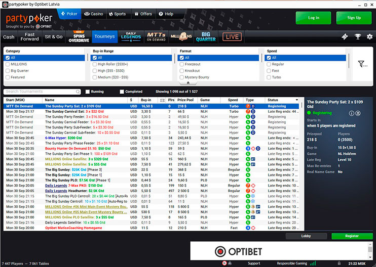This screenshot has height=267, width=376.
Task: Click the connection signal strength icon
Action: (x=313, y=263)
